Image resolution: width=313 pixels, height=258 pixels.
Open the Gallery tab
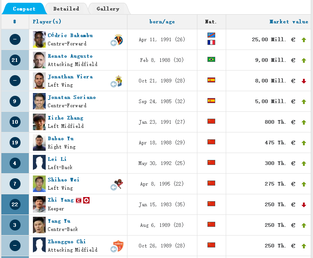coord(108,9)
